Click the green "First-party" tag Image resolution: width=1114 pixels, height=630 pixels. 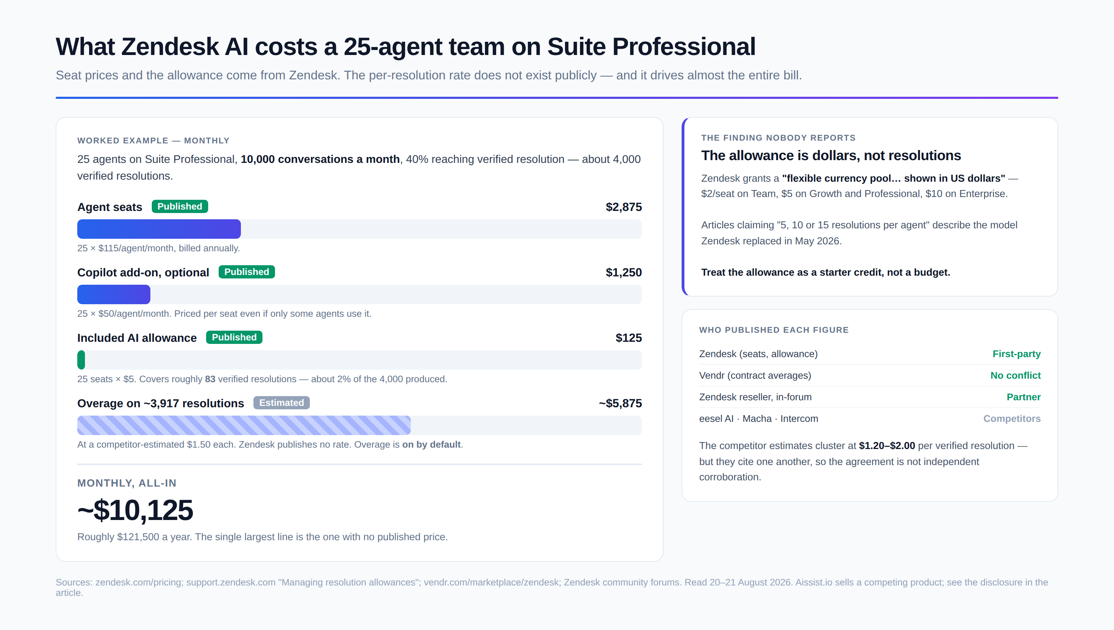coord(1016,354)
